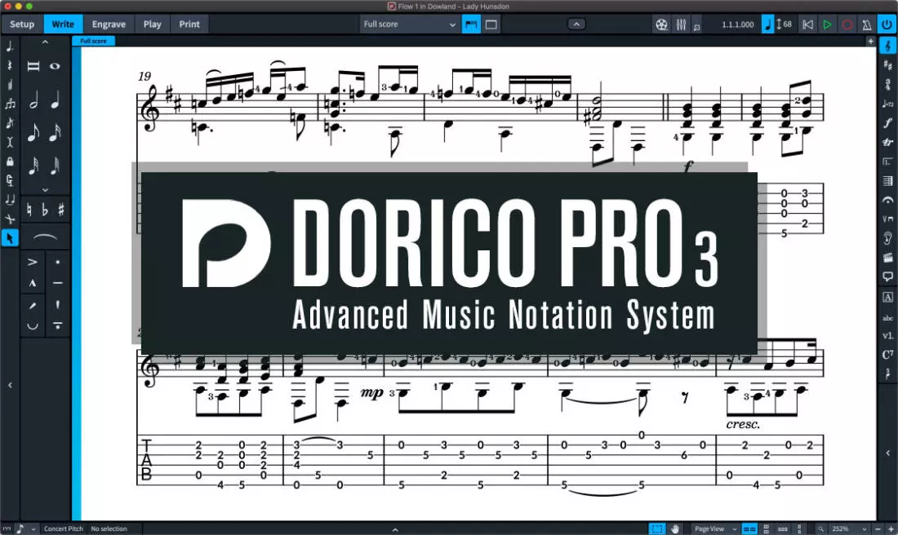The image size is (898, 535).
Task: Click the scissors tool in the left toolbox
Action: (10, 219)
